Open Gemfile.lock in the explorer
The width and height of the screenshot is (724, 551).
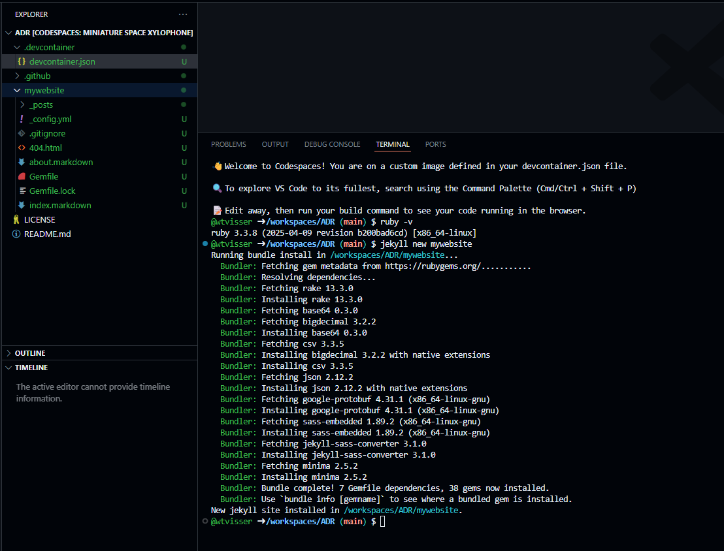click(x=52, y=191)
